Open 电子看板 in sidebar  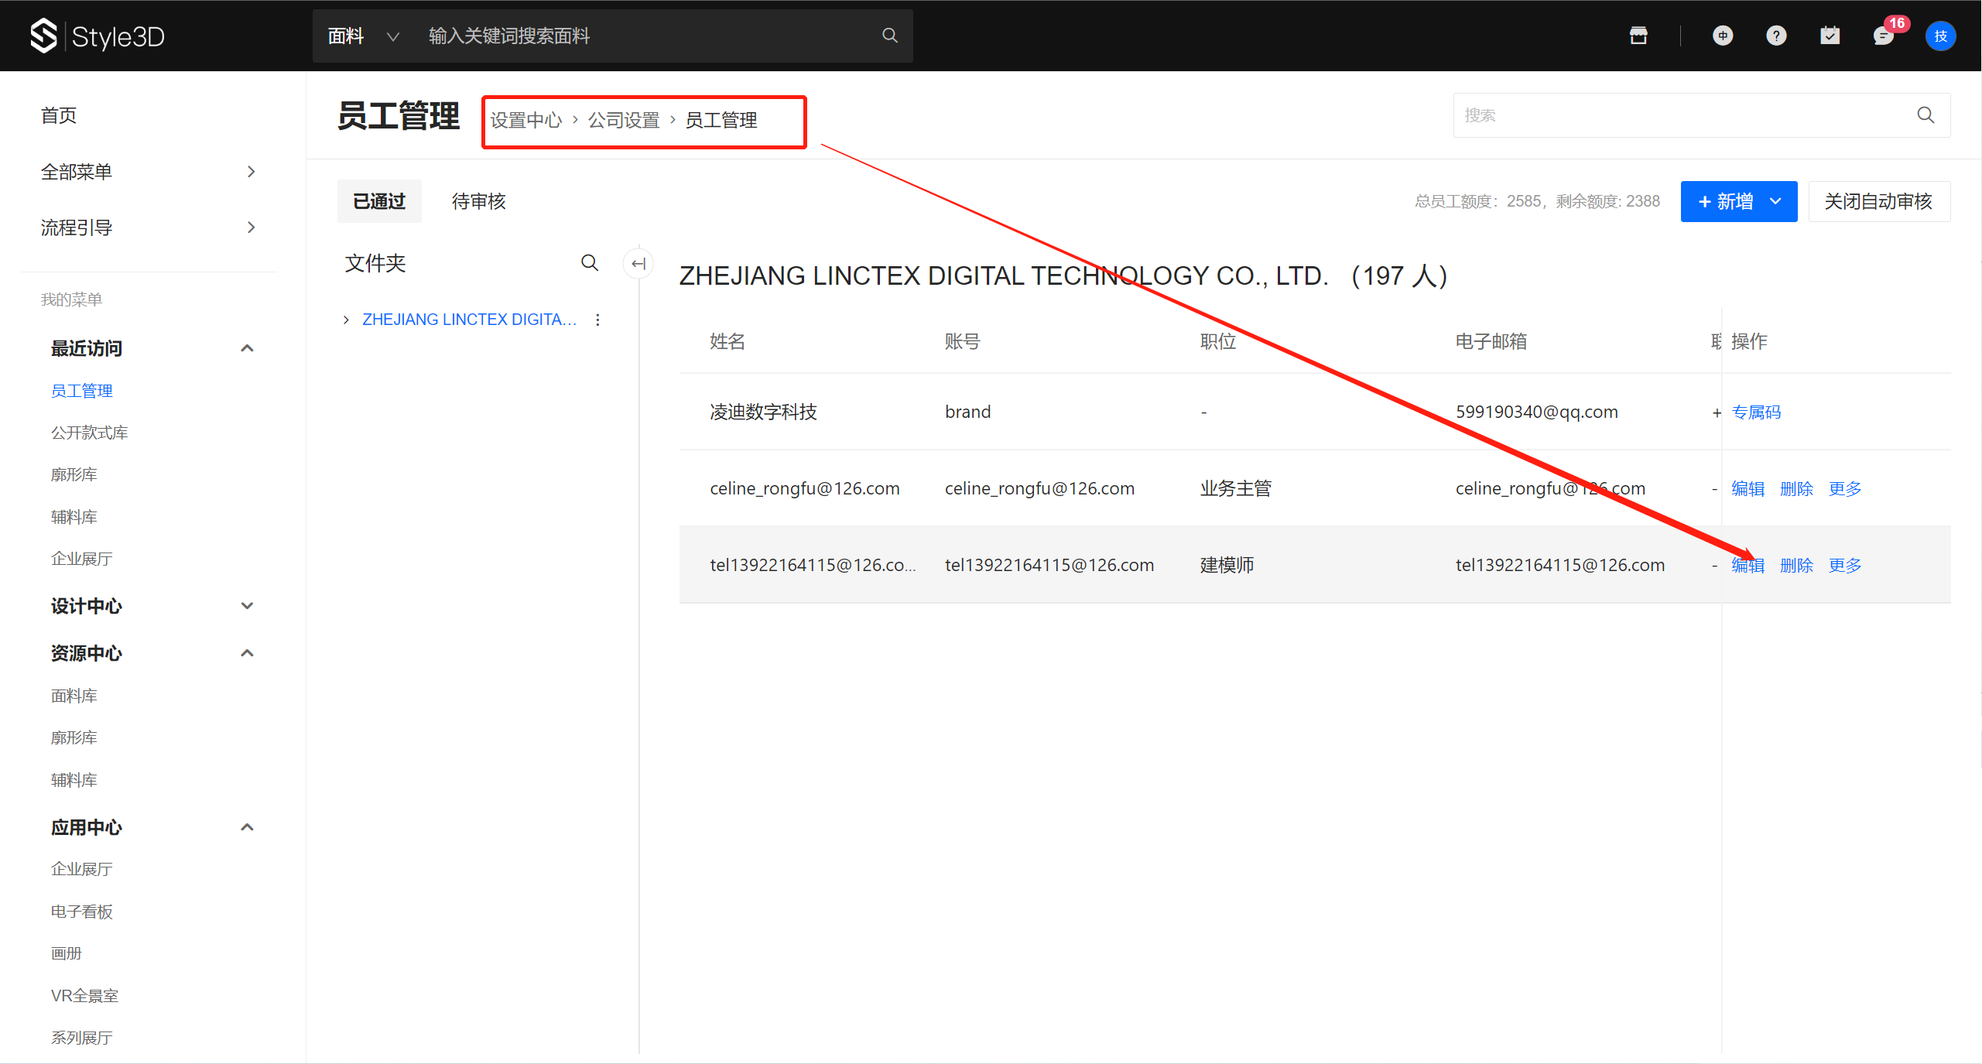[x=82, y=912]
